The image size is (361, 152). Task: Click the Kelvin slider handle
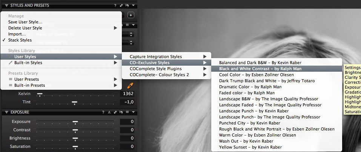pyautogui.click(x=40, y=94)
